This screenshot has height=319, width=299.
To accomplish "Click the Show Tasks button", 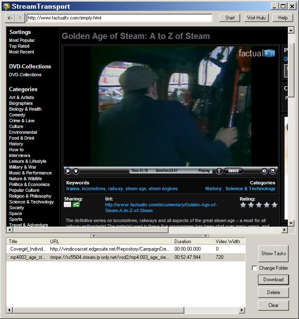I will 273,254.
